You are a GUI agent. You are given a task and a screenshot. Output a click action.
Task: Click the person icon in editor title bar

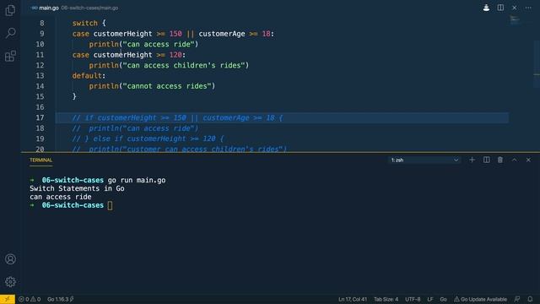click(x=486, y=8)
